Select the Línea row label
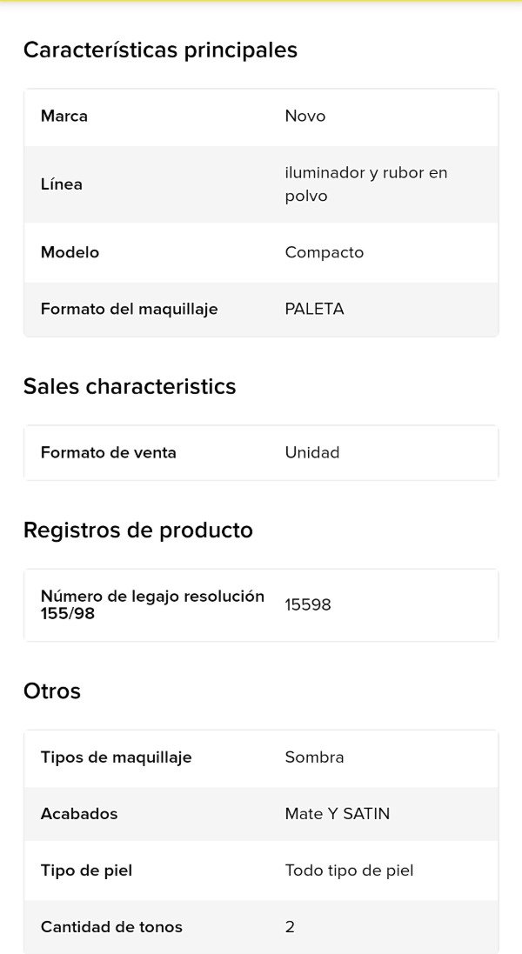This screenshot has width=522, height=954. [x=62, y=184]
